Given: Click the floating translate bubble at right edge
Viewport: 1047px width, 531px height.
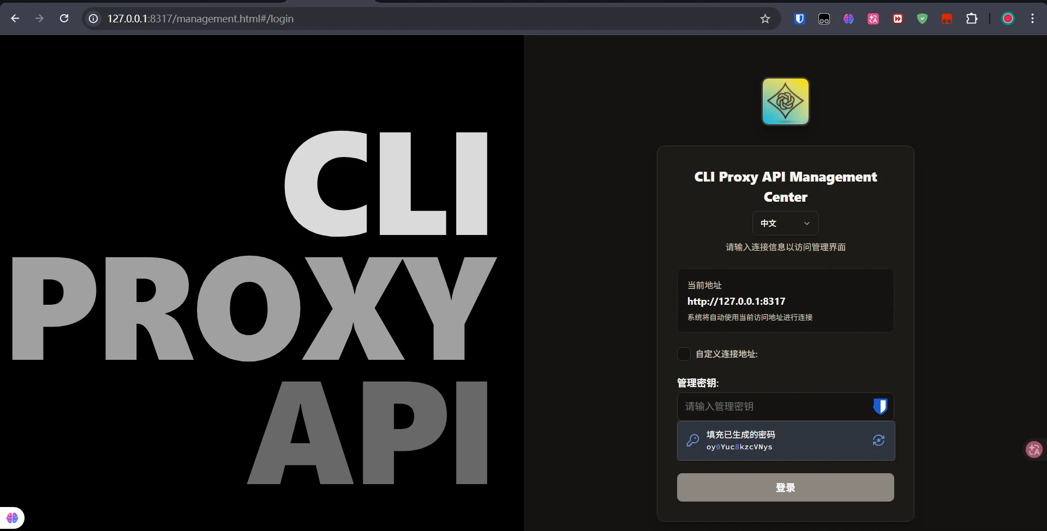Looking at the screenshot, I should (1034, 449).
